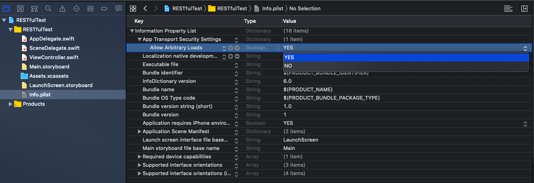
Task: Collapse the RESTfulTest group folder triangle
Action: [11, 29]
